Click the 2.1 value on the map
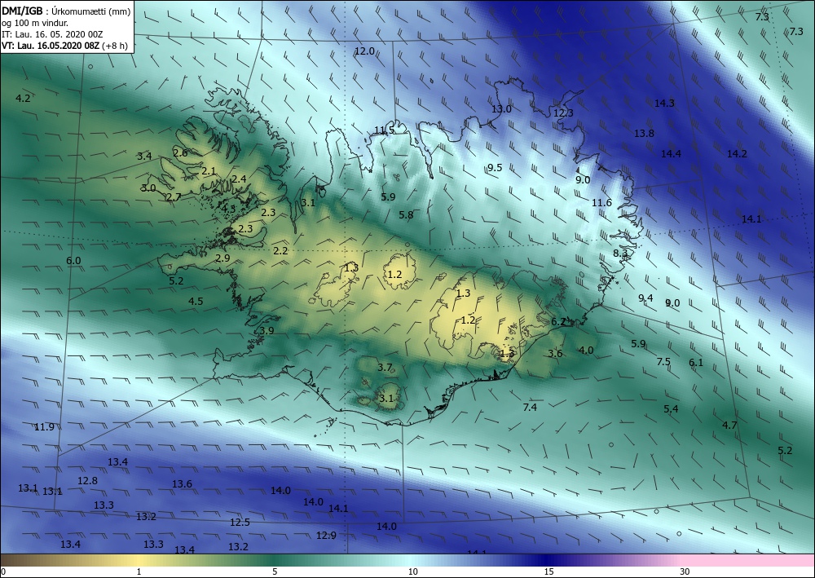Viewport: 815px width, 578px height. (209, 170)
